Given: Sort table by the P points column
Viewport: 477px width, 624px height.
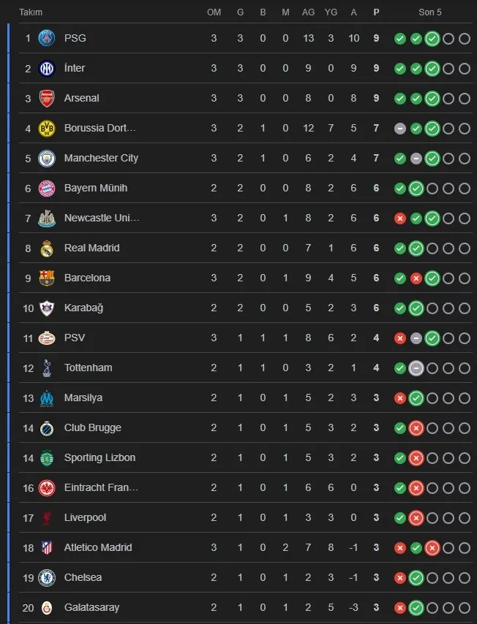Looking at the screenshot, I should point(376,12).
